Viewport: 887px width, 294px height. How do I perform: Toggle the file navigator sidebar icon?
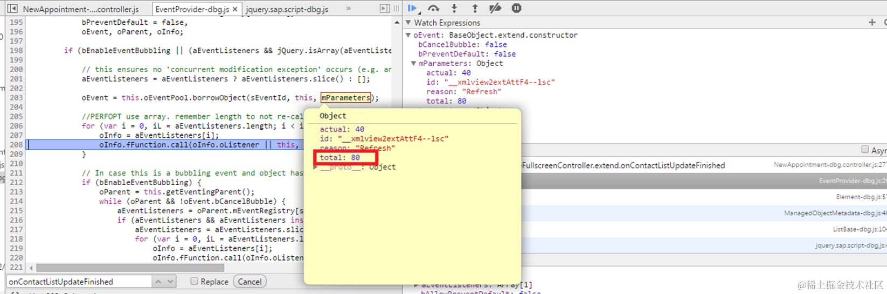click(12, 9)
